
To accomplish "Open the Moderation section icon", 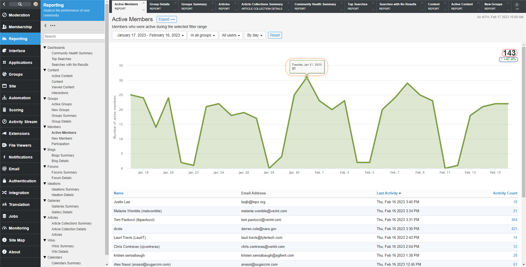I will 4,15.
